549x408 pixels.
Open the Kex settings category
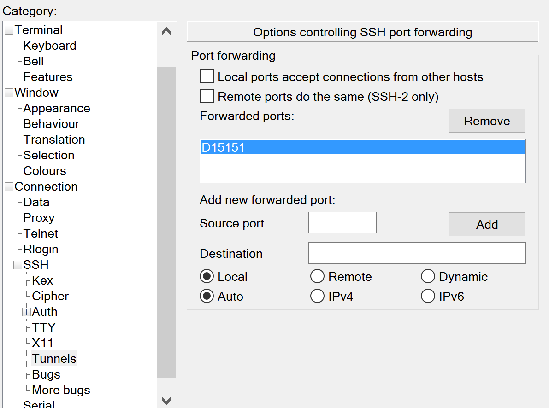pyautogui.click(x=42, y=280)
